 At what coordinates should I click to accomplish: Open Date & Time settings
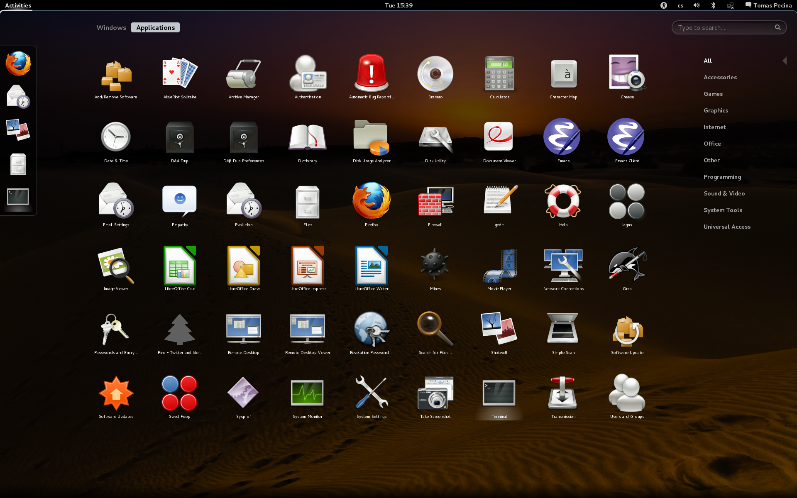tap(116, 142)
